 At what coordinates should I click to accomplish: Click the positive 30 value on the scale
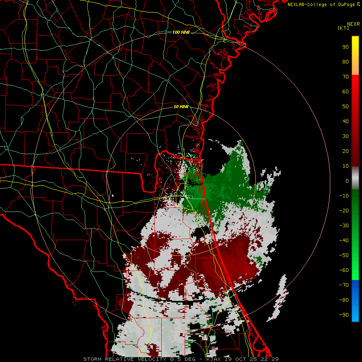pos(346,136)
